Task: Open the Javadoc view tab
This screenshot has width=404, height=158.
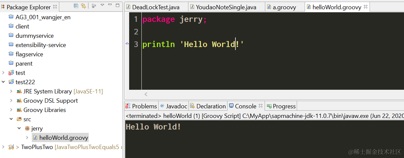Action: (174, 106)
